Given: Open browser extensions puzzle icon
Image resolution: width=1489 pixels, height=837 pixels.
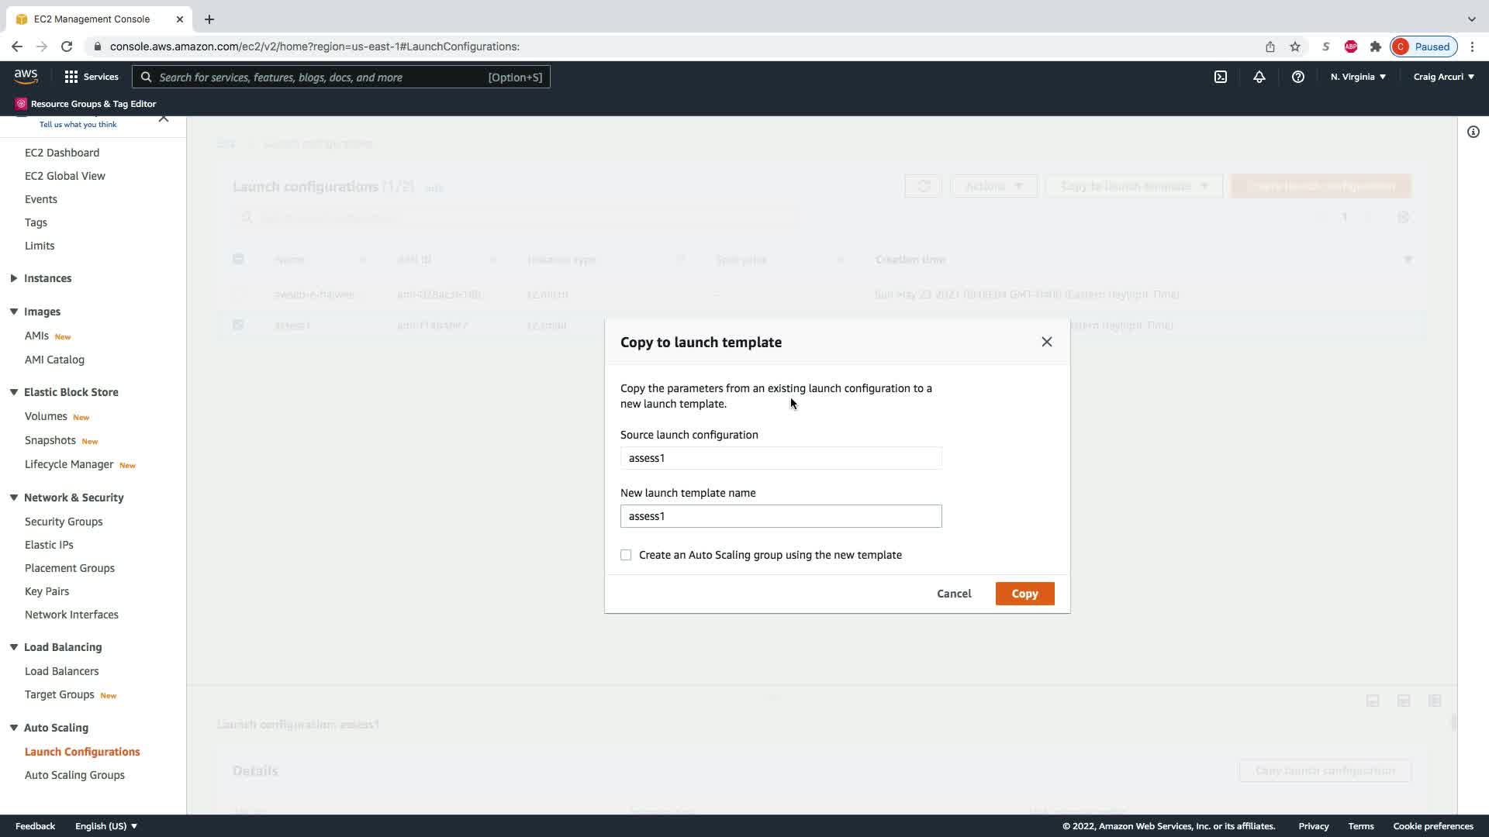Looking at the screenshot, I should pyautogui.click(x=1376, y=46).
